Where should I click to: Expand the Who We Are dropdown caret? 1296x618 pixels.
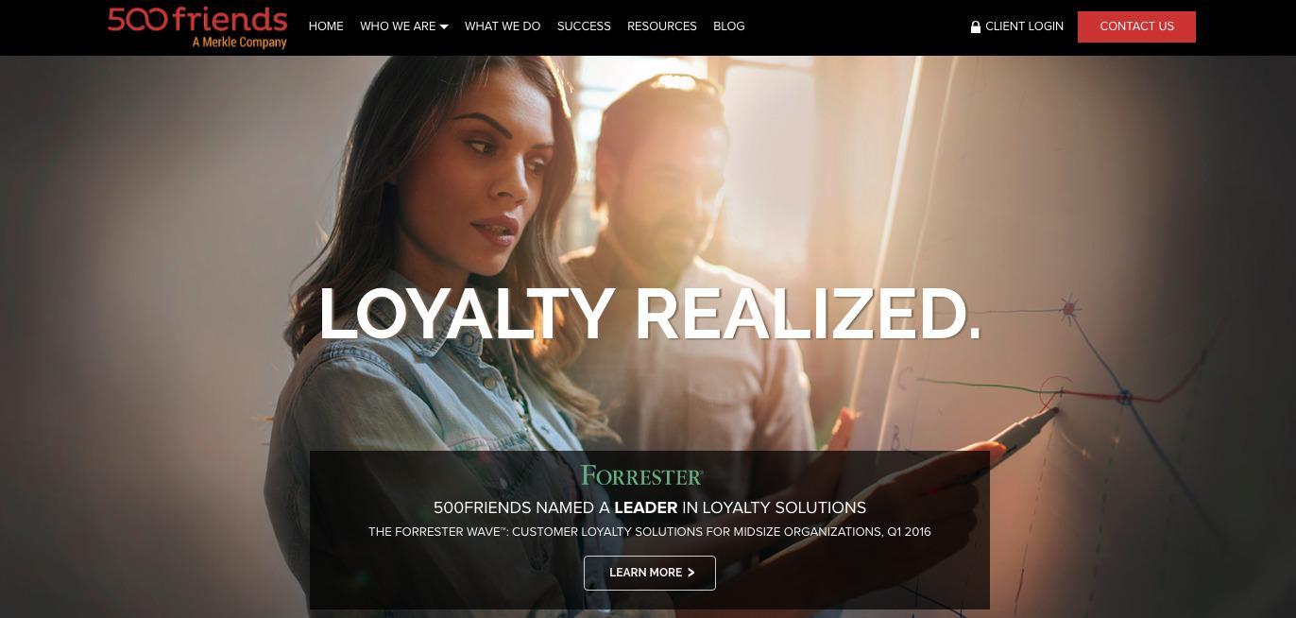point(444,26)
